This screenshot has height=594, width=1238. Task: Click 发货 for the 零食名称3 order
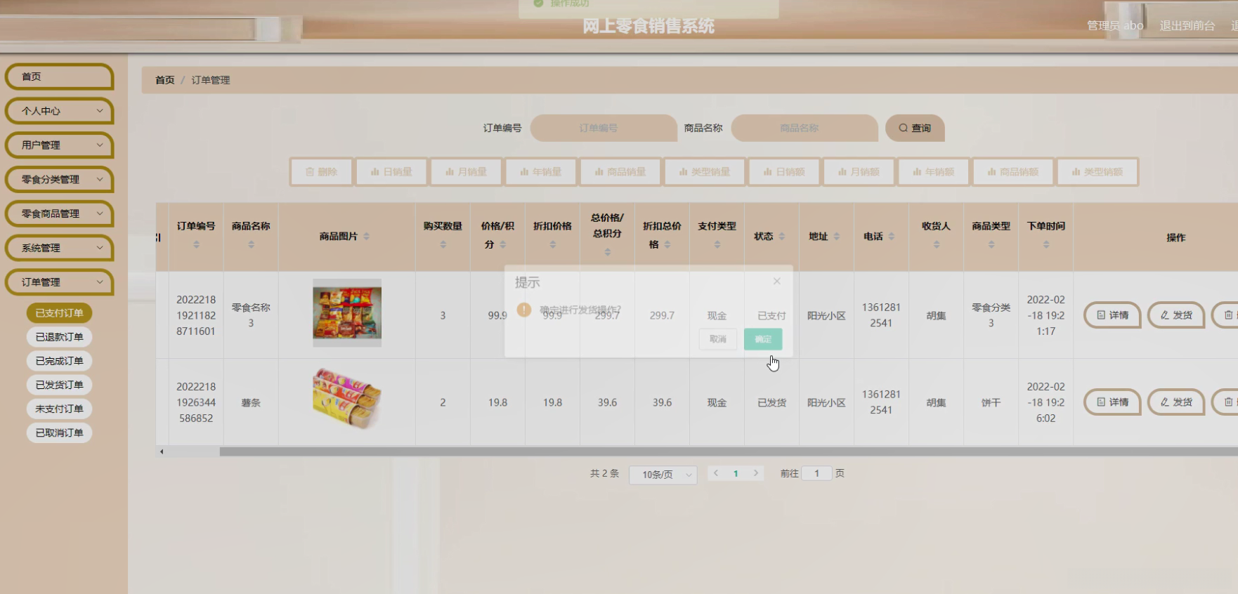[x=1176, y=315]
